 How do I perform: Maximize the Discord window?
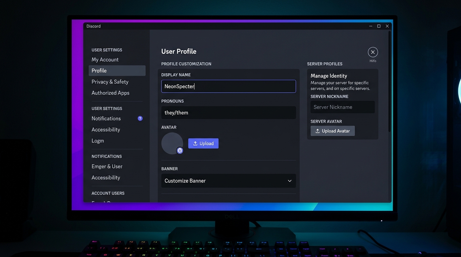[379, 26]
